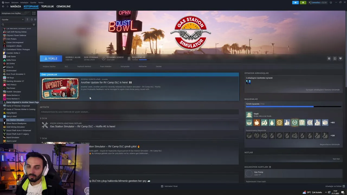Go back with the navigation arrow
This screenshot has height=195, width=347.
coord(3,6)
